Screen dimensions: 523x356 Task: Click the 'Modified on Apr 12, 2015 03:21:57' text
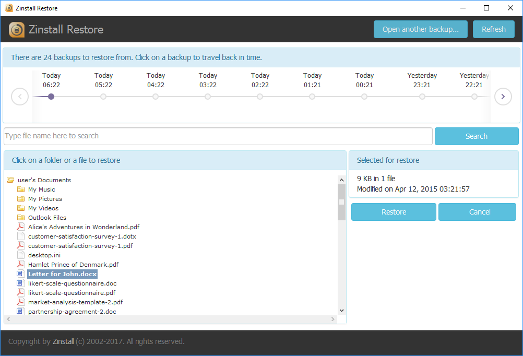pos(413,189)
